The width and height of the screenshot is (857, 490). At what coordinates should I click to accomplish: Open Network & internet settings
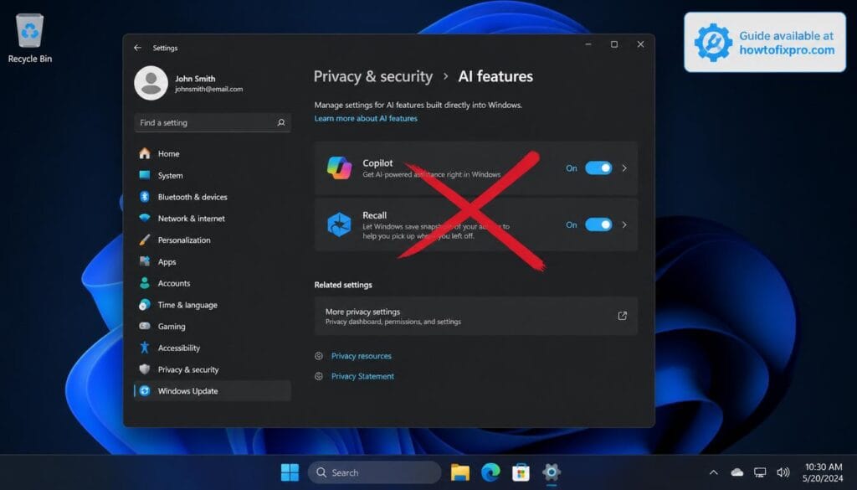pyautogui.click(x=212, y=219)
